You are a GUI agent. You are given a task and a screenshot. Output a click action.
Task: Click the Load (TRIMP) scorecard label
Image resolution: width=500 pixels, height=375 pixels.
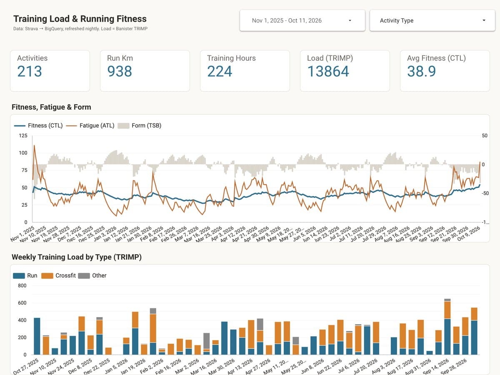[x=330, y=58]
